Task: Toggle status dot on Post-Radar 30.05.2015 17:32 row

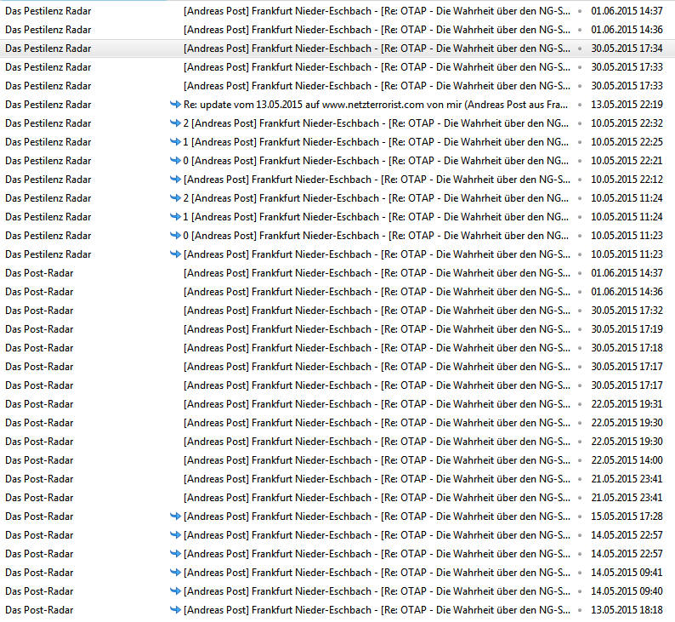Action: pyautogui.click(x=580, y=311)
